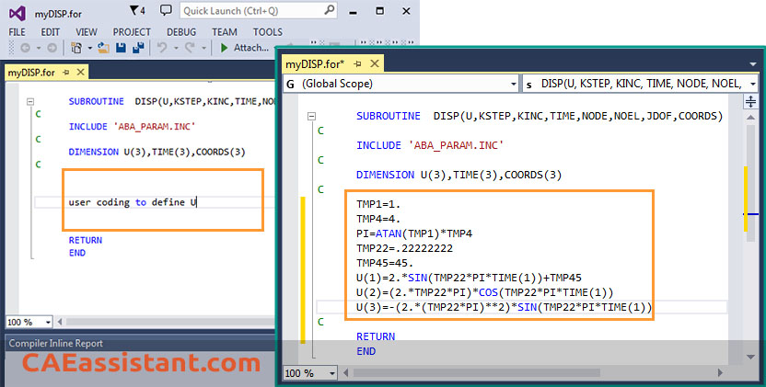Click END in the front editor

coord(366,351)
